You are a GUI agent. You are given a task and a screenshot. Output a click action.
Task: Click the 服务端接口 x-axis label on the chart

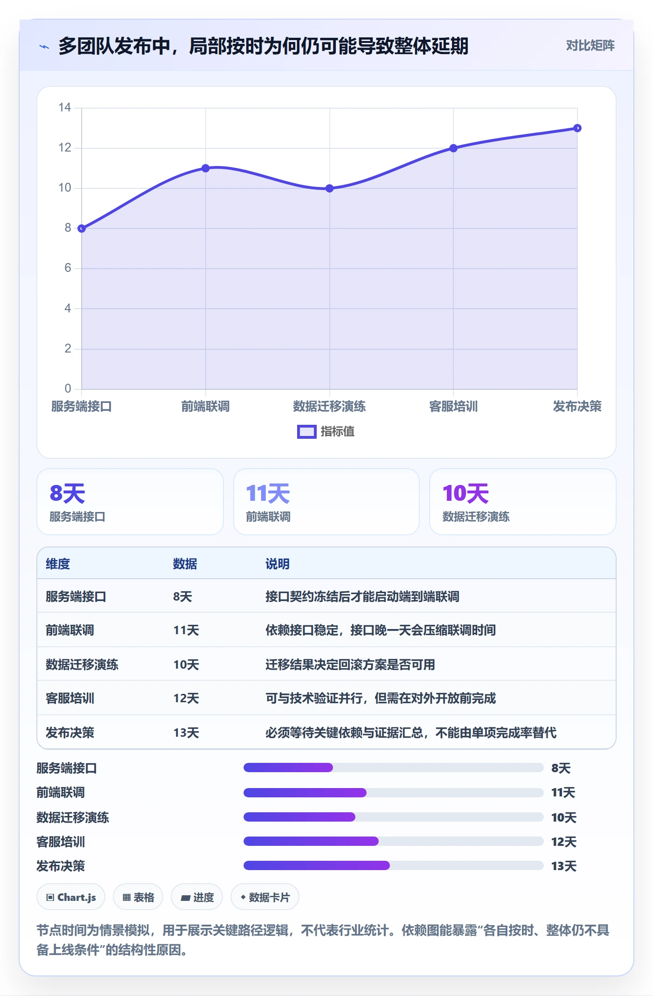coord(82,406)
